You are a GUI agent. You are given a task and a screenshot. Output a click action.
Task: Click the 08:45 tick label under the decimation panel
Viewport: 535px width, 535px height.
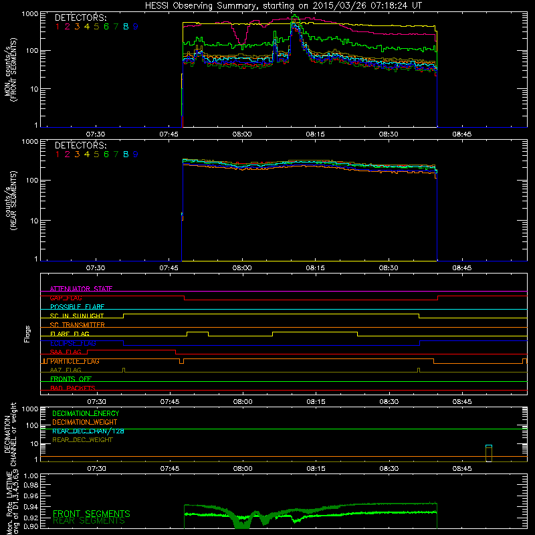[x=462, y=469]
